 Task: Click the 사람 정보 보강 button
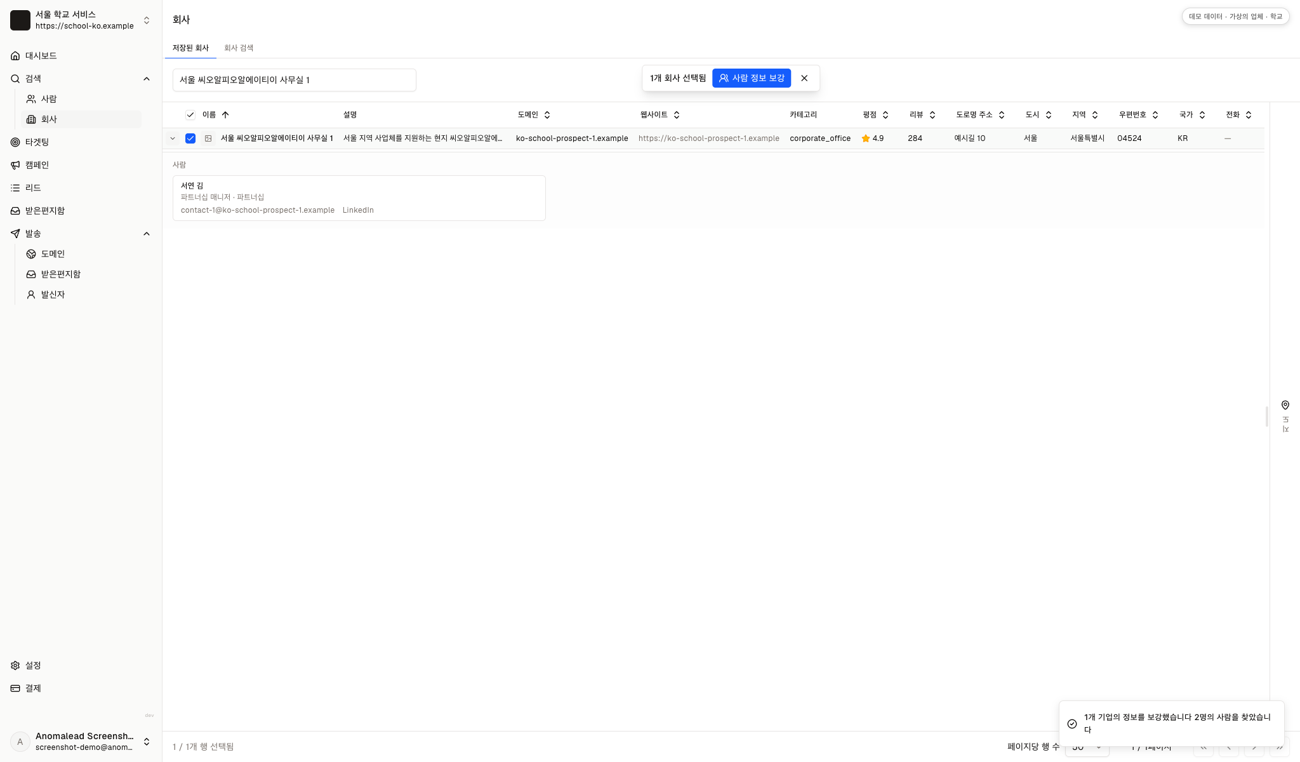coord(752,78)
